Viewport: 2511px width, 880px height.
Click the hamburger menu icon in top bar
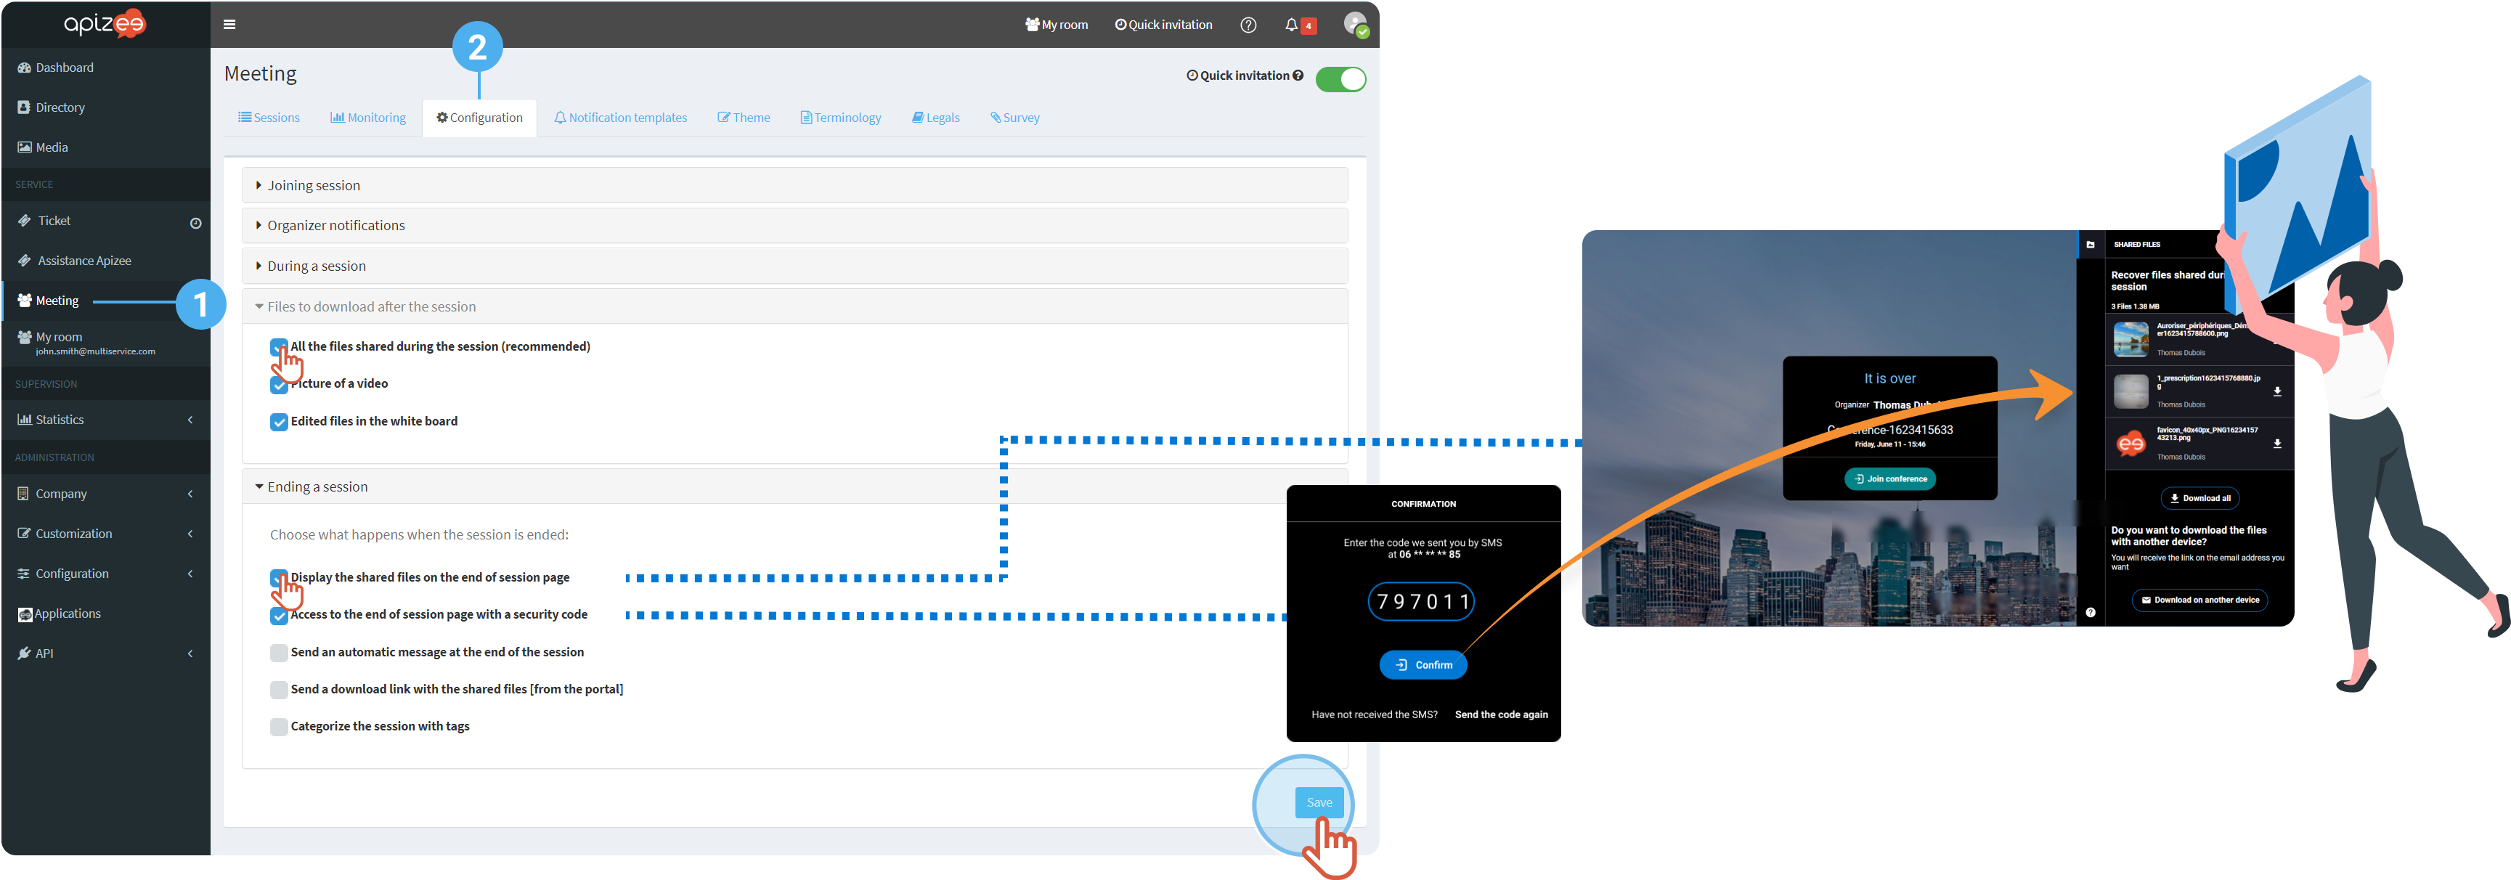pos(229,25)
